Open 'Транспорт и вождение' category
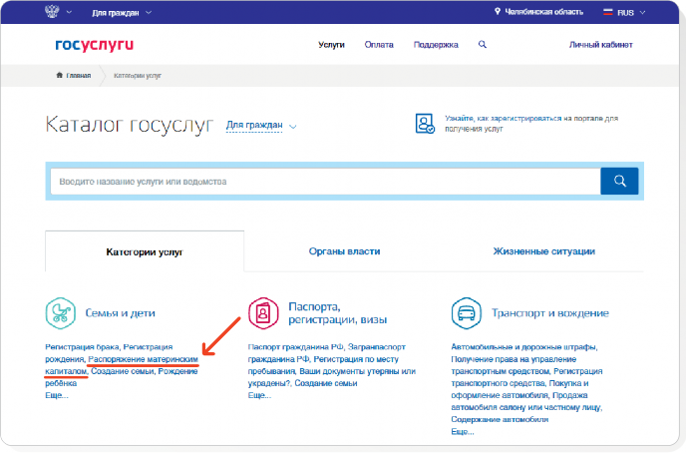This screenshot has height=453, width=686. tap(550, 313)
